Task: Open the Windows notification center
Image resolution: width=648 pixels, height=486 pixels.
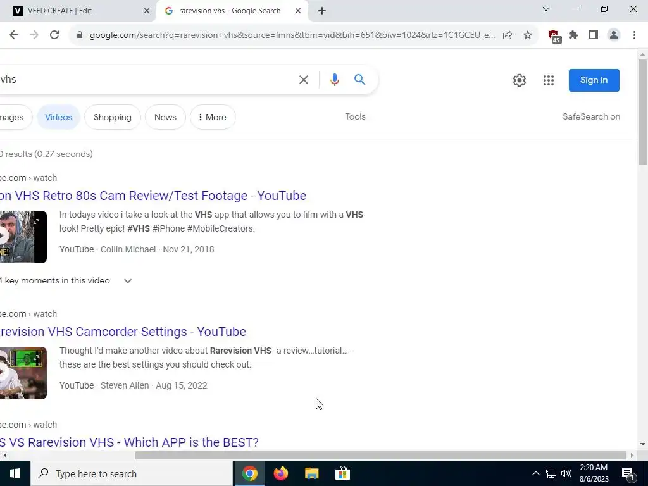Action: (x=628, y=473)
